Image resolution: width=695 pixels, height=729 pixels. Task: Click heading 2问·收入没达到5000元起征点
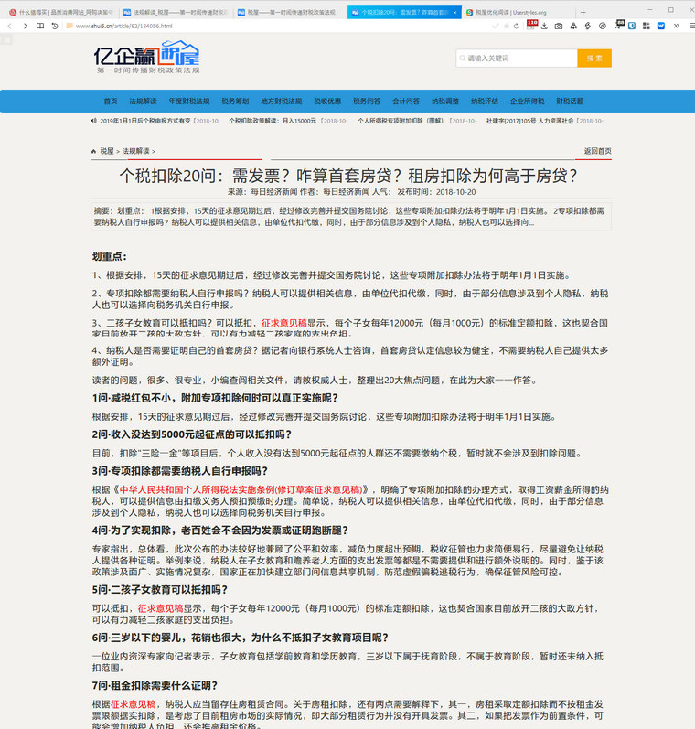(x=192, y=434)
